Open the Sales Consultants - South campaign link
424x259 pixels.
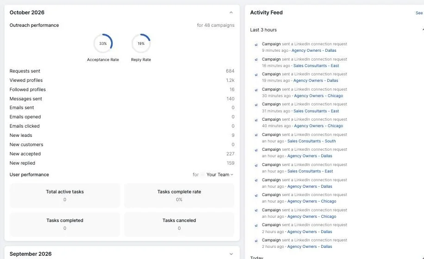(x=311, y=141)
